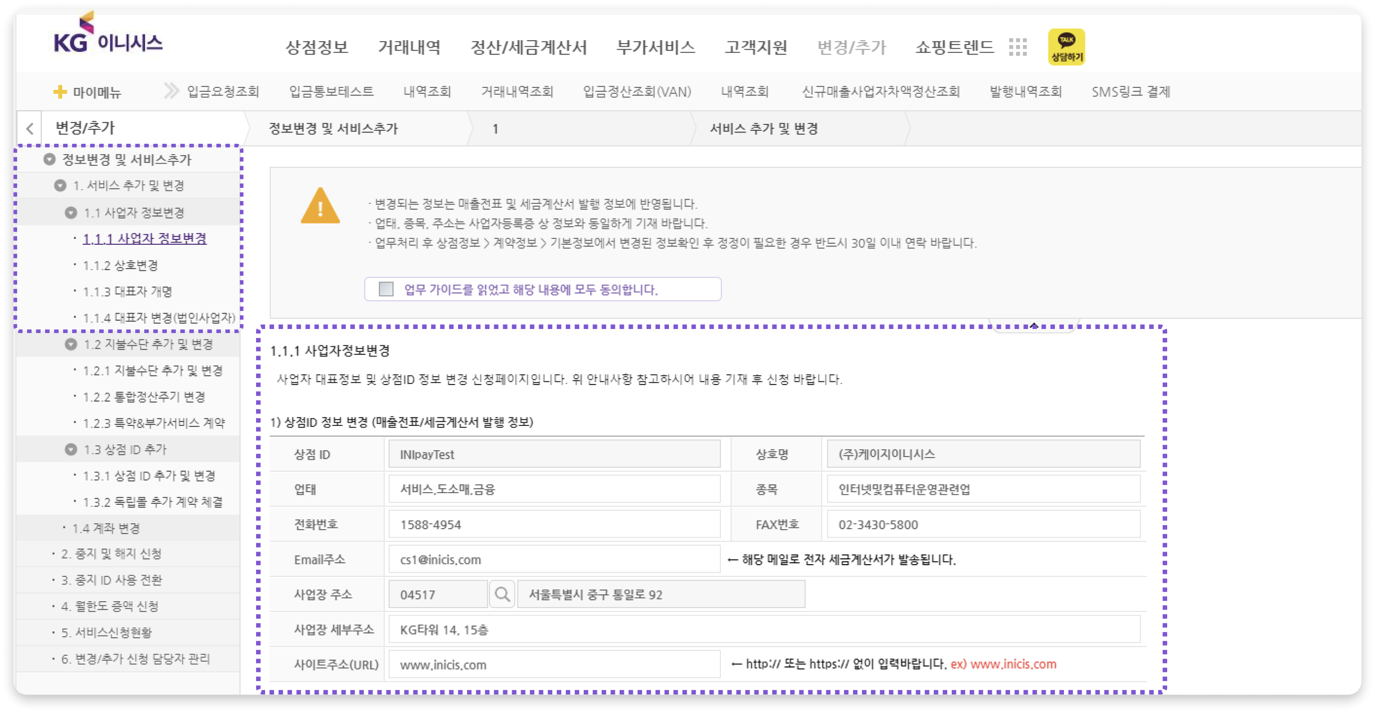Click the Email주소 input field
The height and width of the screenshot is (713, 1375).
pyautogui.click(x=554, y=559)
